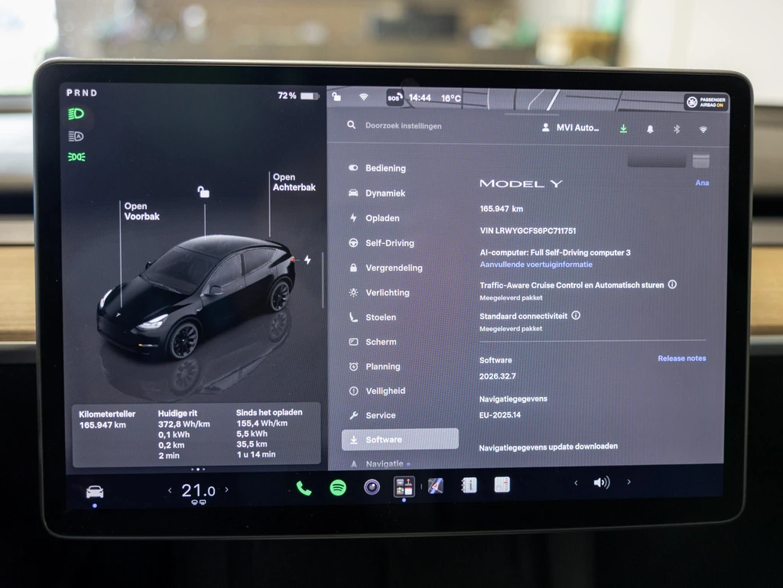Toggle the door lock icon above the car

[203, 192]
